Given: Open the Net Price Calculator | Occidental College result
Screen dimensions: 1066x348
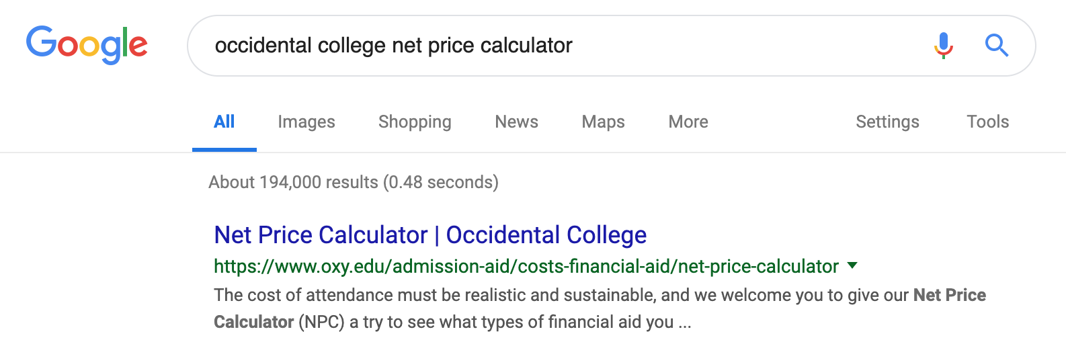Looking at the screenshot, I should [x=430, y=235].
